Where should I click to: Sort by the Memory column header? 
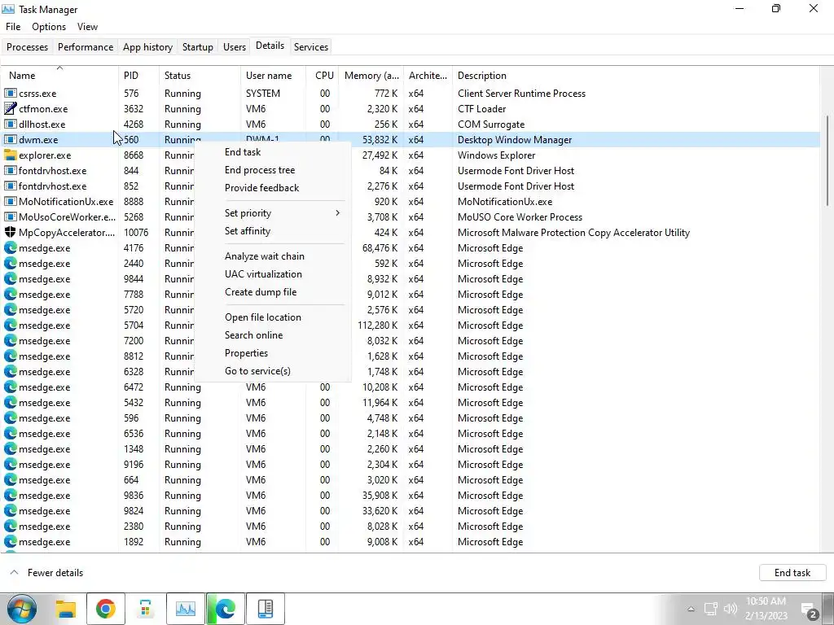pos(371,76)
